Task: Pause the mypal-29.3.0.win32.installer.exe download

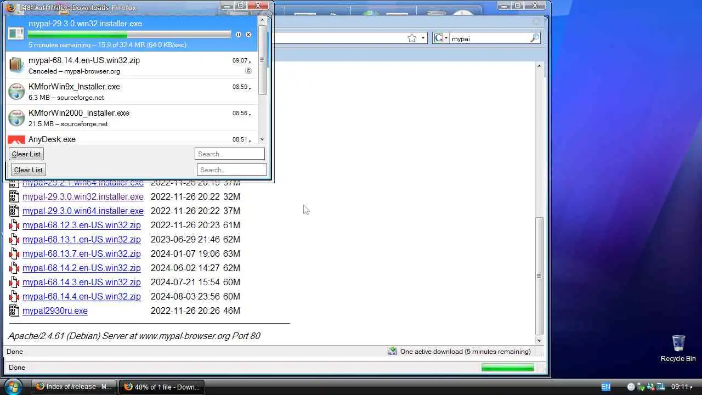Action: pos(239,35)
